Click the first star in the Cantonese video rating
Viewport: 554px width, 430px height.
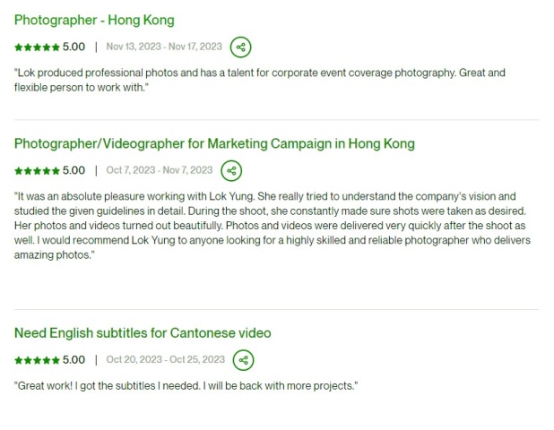[x=19, y=360]
